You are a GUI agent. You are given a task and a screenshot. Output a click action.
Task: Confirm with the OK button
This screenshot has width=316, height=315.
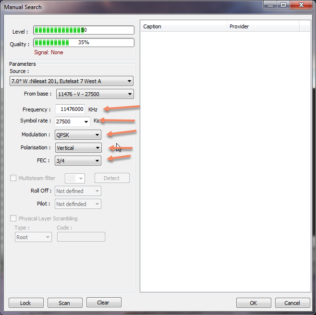253,303
